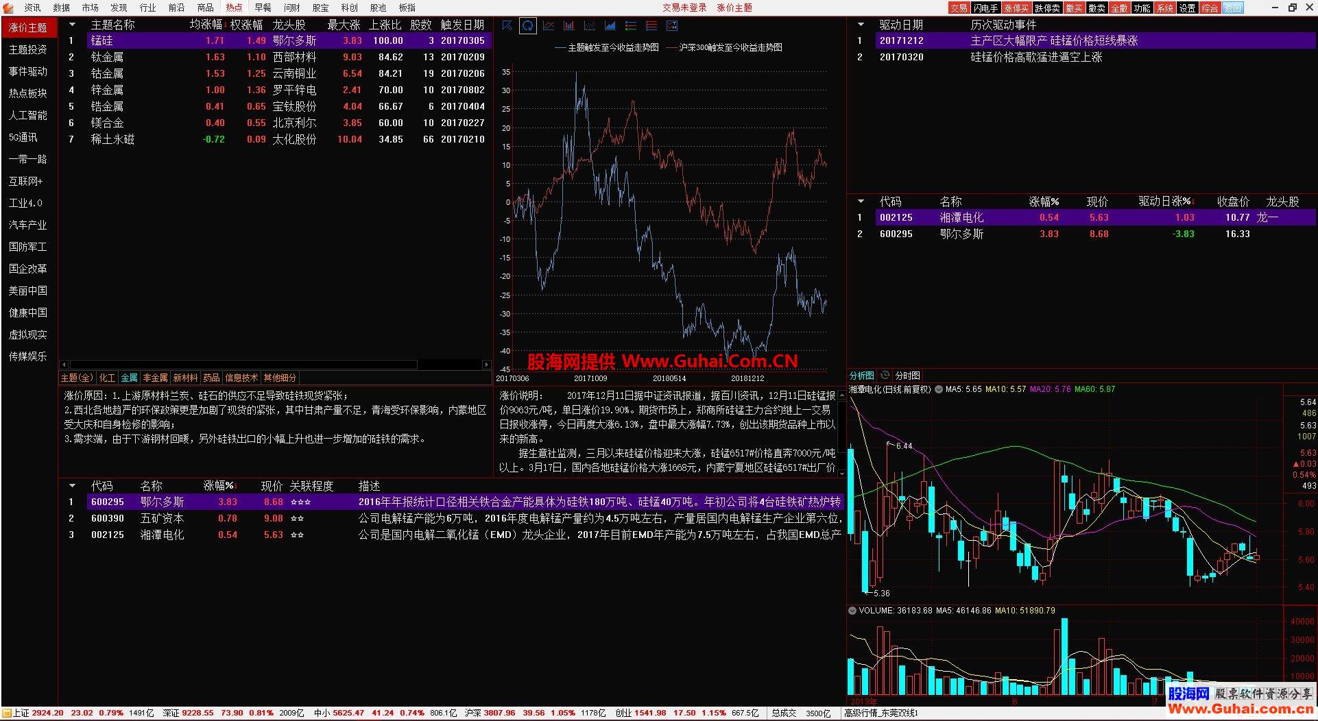This screenshot has width=1318, height=721.
Task: Select 钛金属 theme row
Action: coord(276,57)
